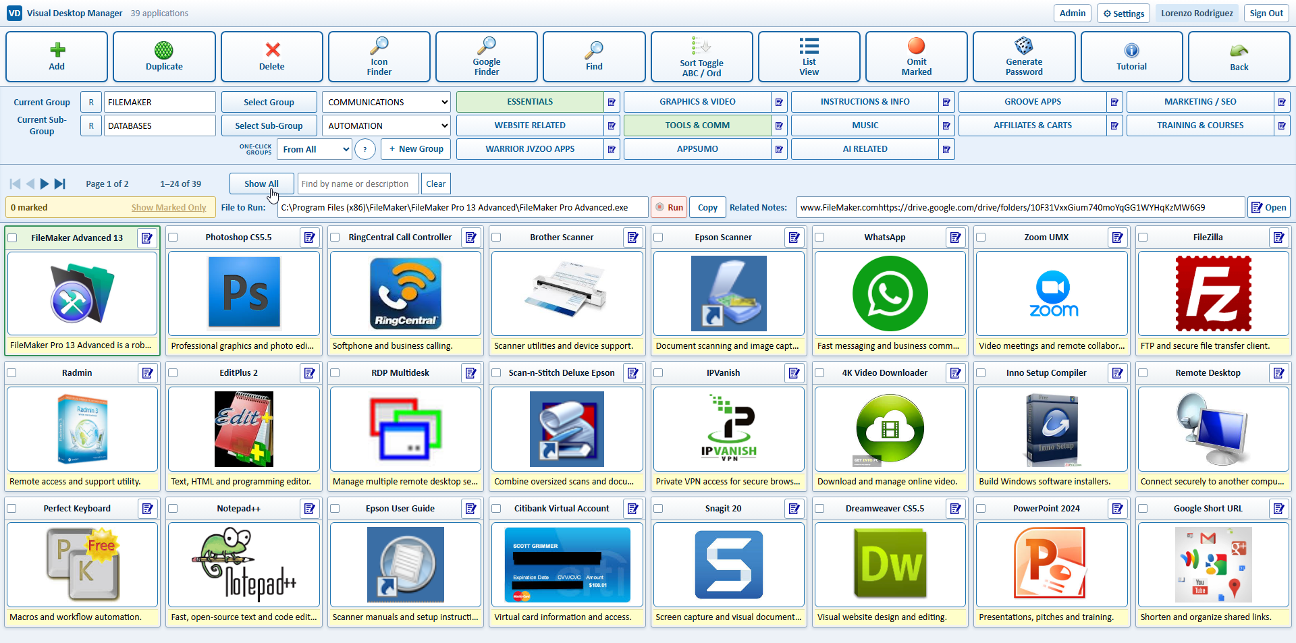Switch to List View

[809, 57]
